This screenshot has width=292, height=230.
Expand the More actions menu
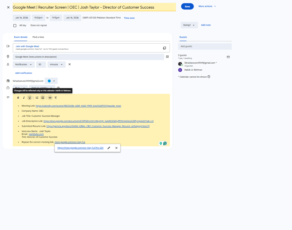click(207, 6)
